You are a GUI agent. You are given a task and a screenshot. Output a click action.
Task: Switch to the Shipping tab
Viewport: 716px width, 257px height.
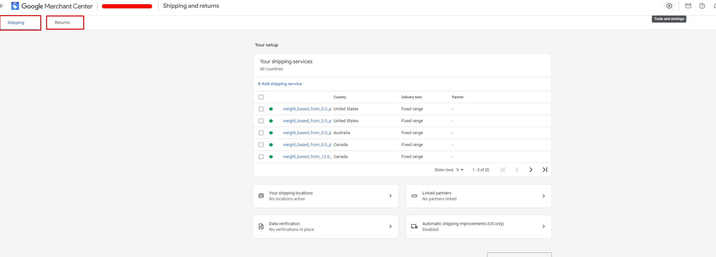point(16,23)
